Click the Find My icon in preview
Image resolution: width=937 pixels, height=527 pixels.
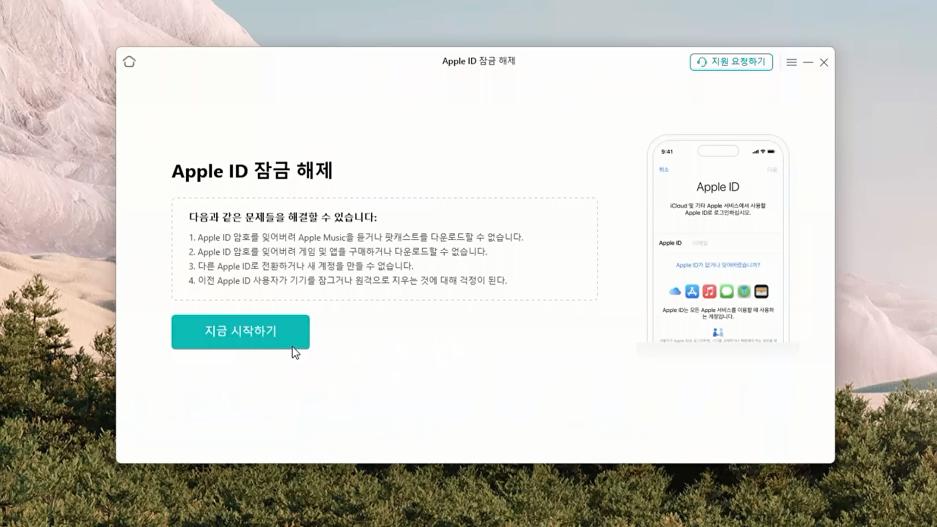pos(744,292)
